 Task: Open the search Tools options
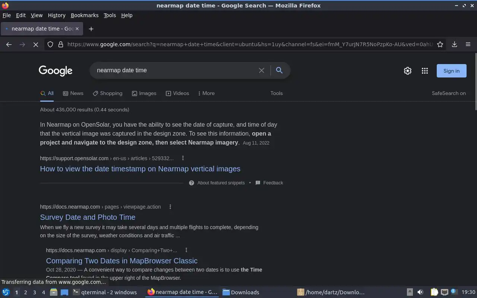click(277, 93)
